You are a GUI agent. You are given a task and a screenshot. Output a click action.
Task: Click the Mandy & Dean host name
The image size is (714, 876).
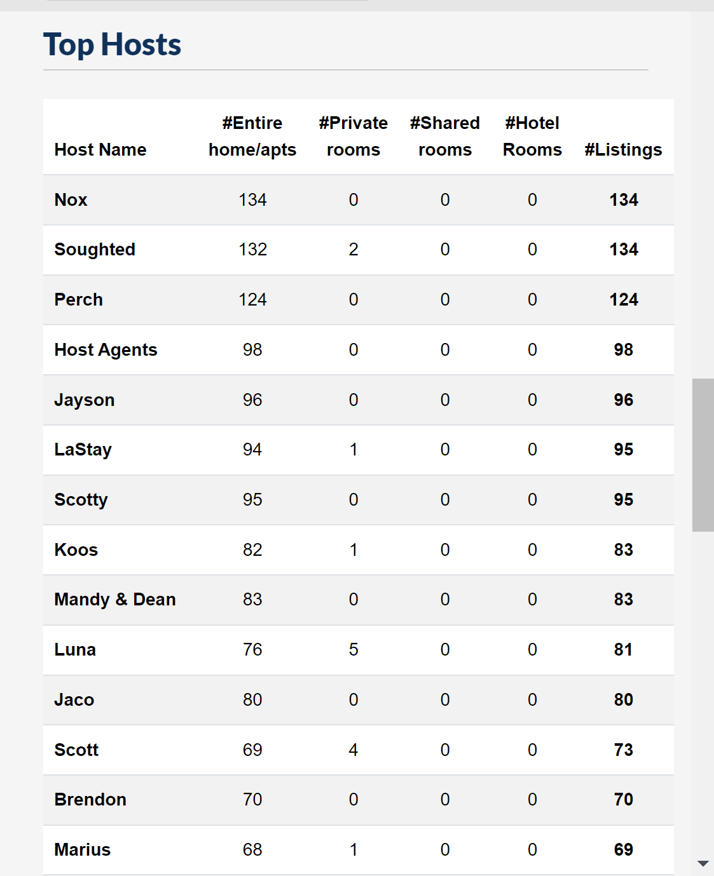tap(115, 600)
